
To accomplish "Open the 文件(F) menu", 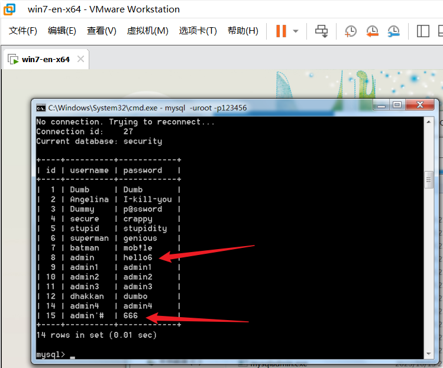I will 23,31.
